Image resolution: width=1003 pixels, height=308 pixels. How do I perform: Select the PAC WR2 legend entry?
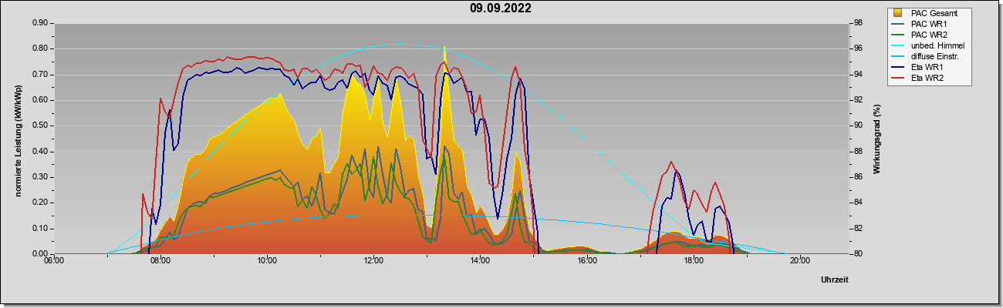pyautogui.click(x=923, y=35)
